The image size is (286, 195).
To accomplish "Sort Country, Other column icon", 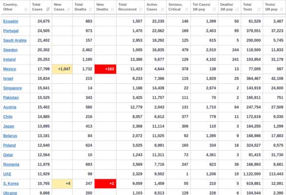I will point(26,9).
